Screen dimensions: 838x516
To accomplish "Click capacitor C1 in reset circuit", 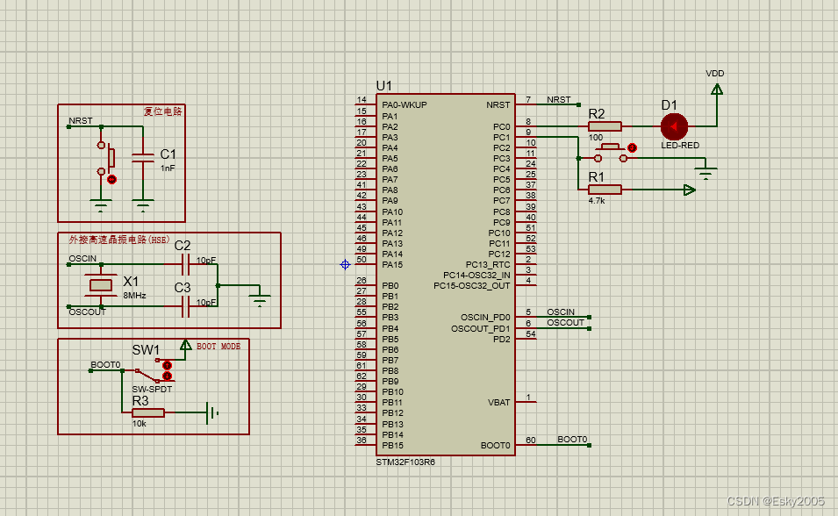I will pyautogui.click(x=143, y=158).
